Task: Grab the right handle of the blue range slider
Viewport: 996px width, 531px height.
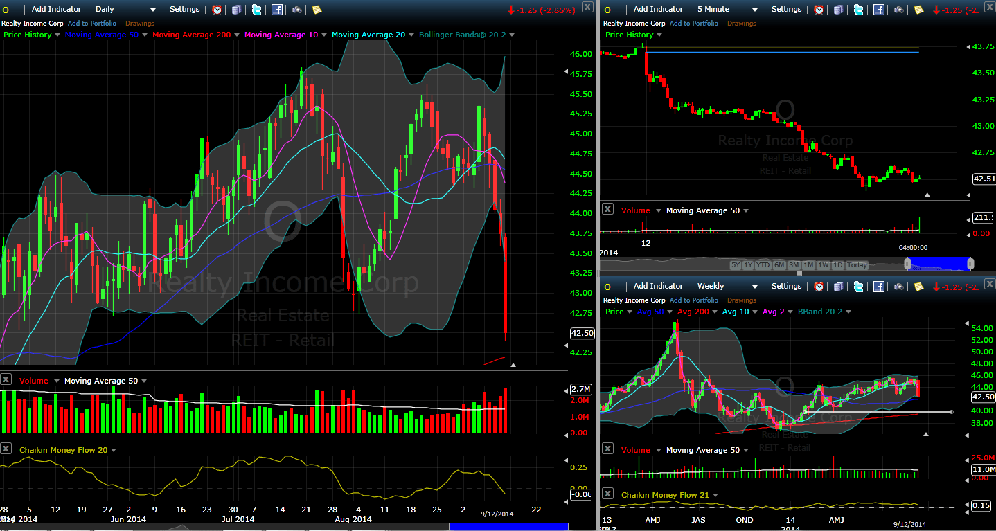Action: pos(970,264)
